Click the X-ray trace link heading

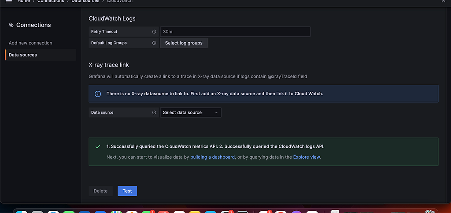(109, 65)
